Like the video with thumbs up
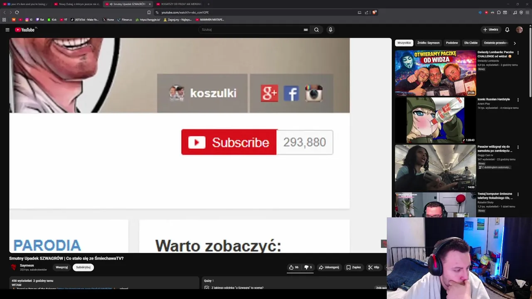532x299 pixels. pyautogui.click(x=294, y=267)
